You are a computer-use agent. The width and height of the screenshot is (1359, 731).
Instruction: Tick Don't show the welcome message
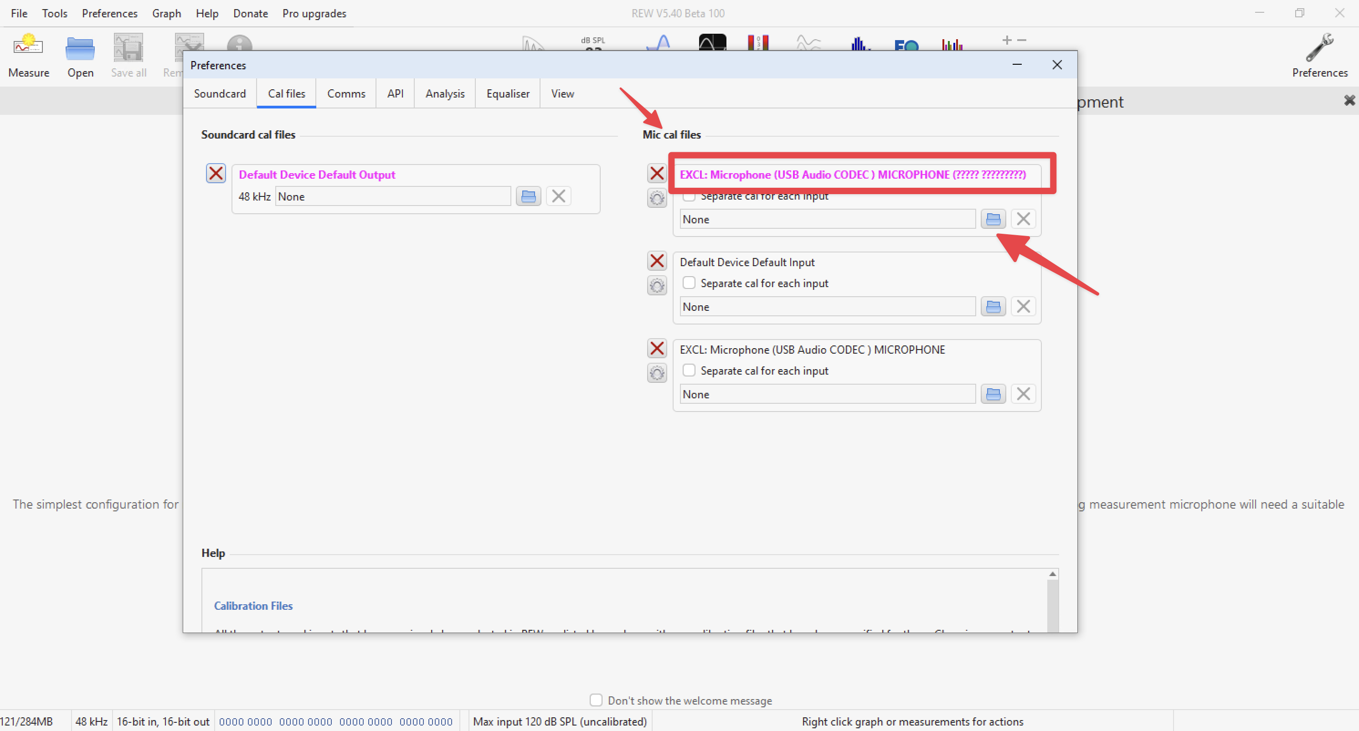pos(596,700)
